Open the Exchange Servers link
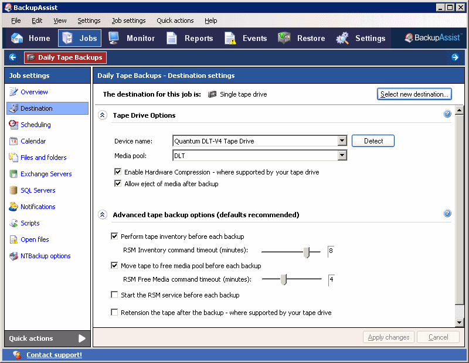This screenshot has height=363, width=469. coord(46,174)
